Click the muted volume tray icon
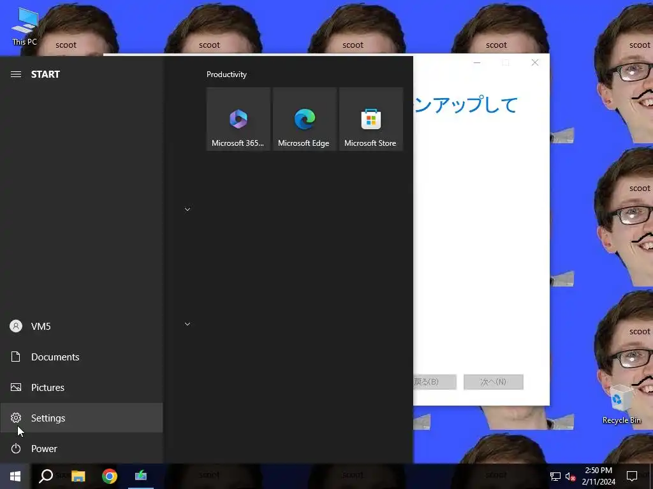 570,476
